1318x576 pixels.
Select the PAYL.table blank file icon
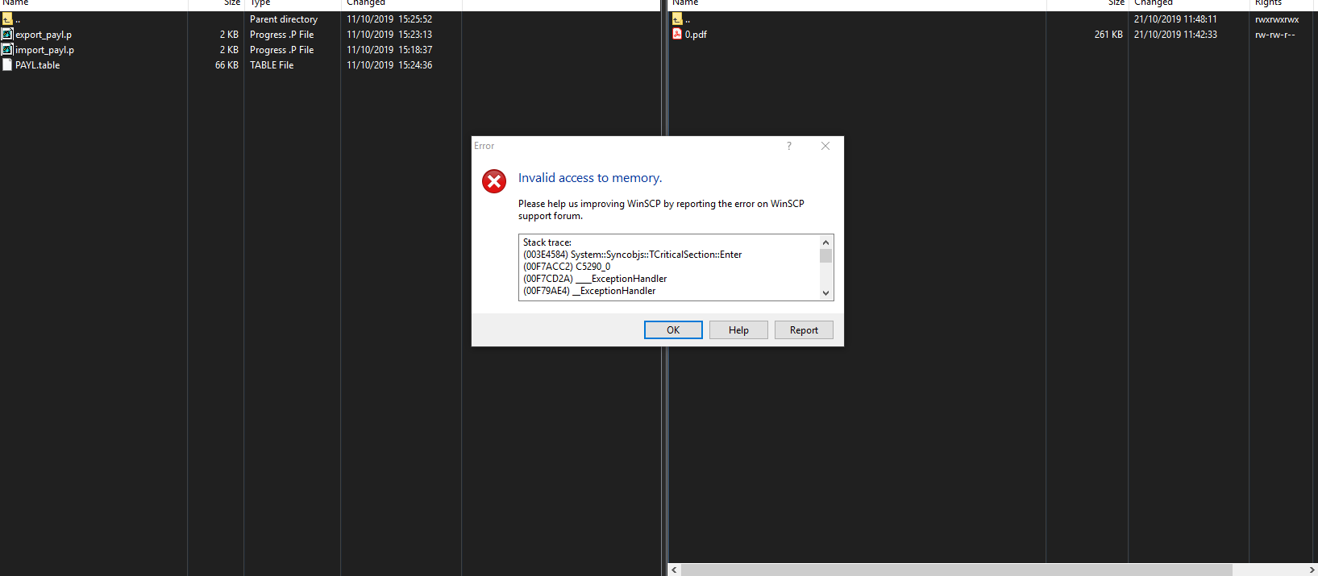pyautogui.click(x=7, y=65)
